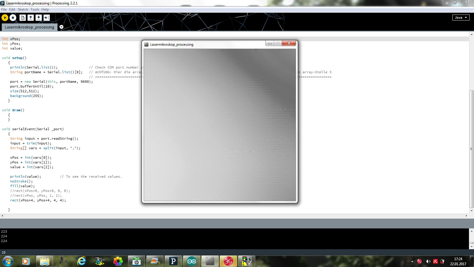Viewport: 474px width, 267px height.
Task: Click the Arduino icon in the taskbar
Action: (192, 261)
